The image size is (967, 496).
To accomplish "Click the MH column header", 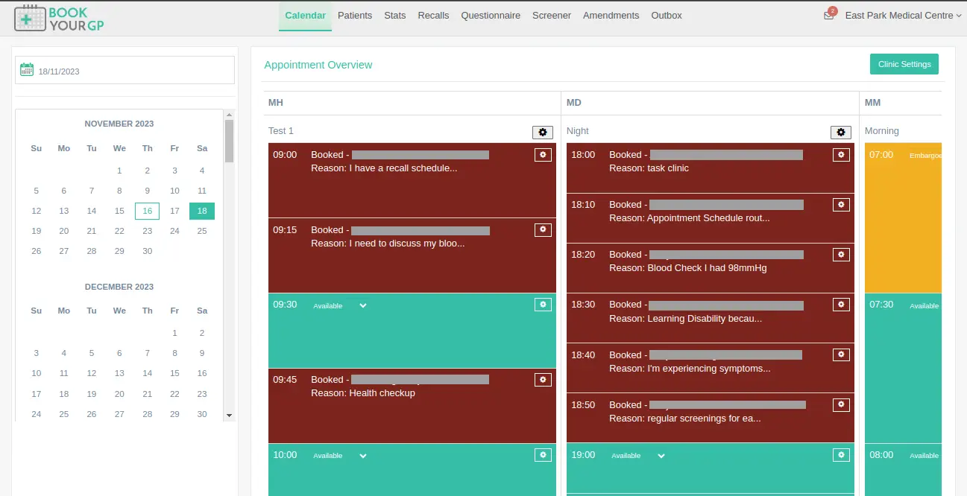I will coord(276,103).
